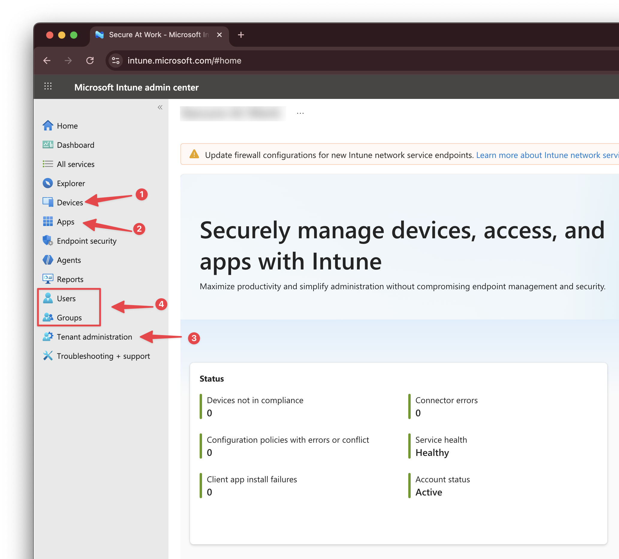Open the Explorer section
The width and height of the screenshot is (619, 559).
[x=71, y=183]
